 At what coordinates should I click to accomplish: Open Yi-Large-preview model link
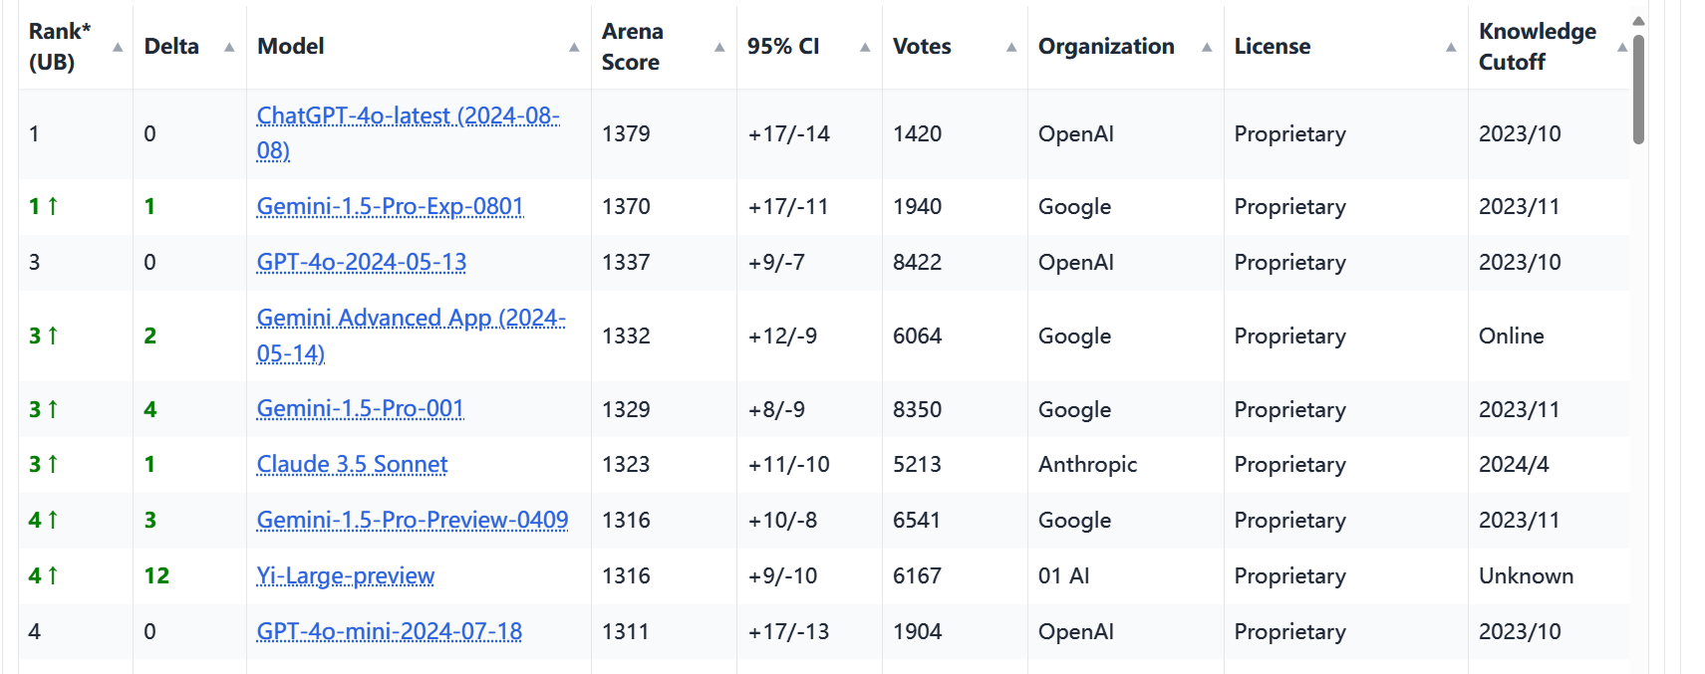pyautogui.click(x=345, y=575)
